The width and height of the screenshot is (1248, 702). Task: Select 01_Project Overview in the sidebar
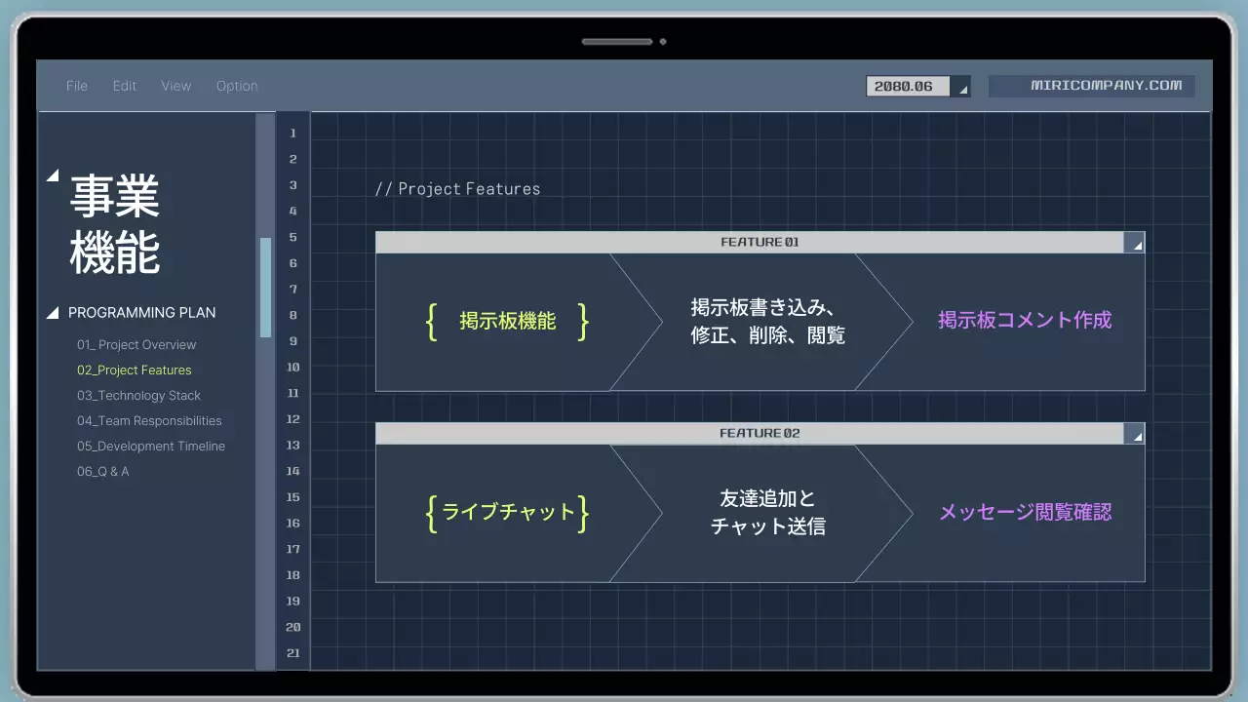[x=138, y=344]
